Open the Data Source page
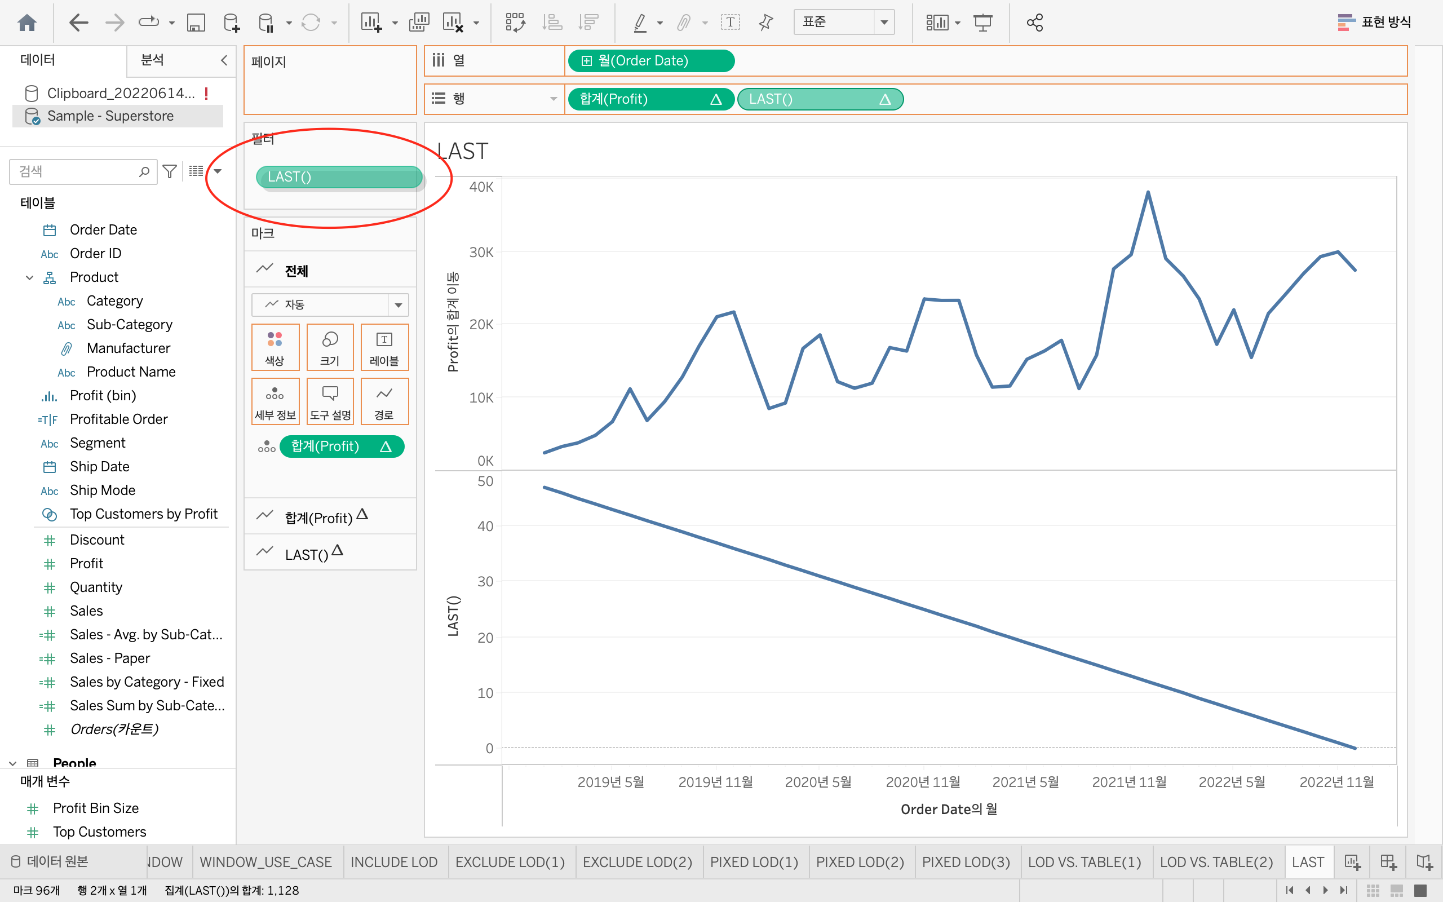Image resolution: width=1443 pixels, height=902 pixels. click(50, 861)
